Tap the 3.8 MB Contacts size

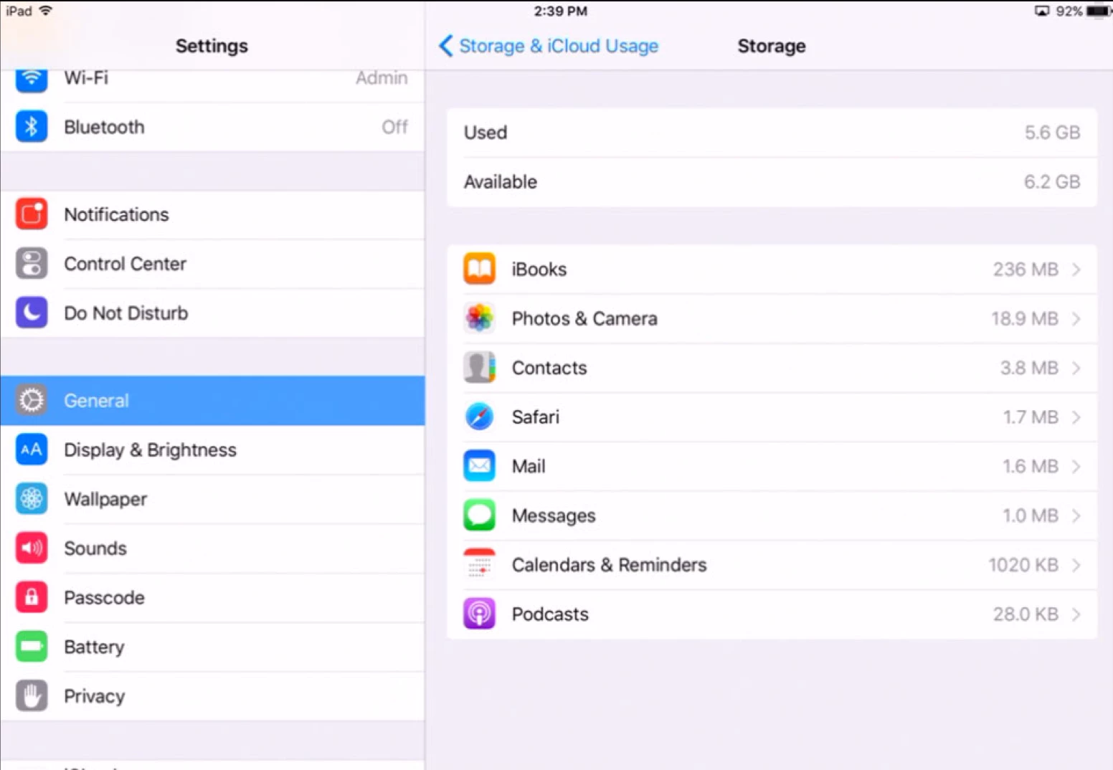tap(1029, 368)
